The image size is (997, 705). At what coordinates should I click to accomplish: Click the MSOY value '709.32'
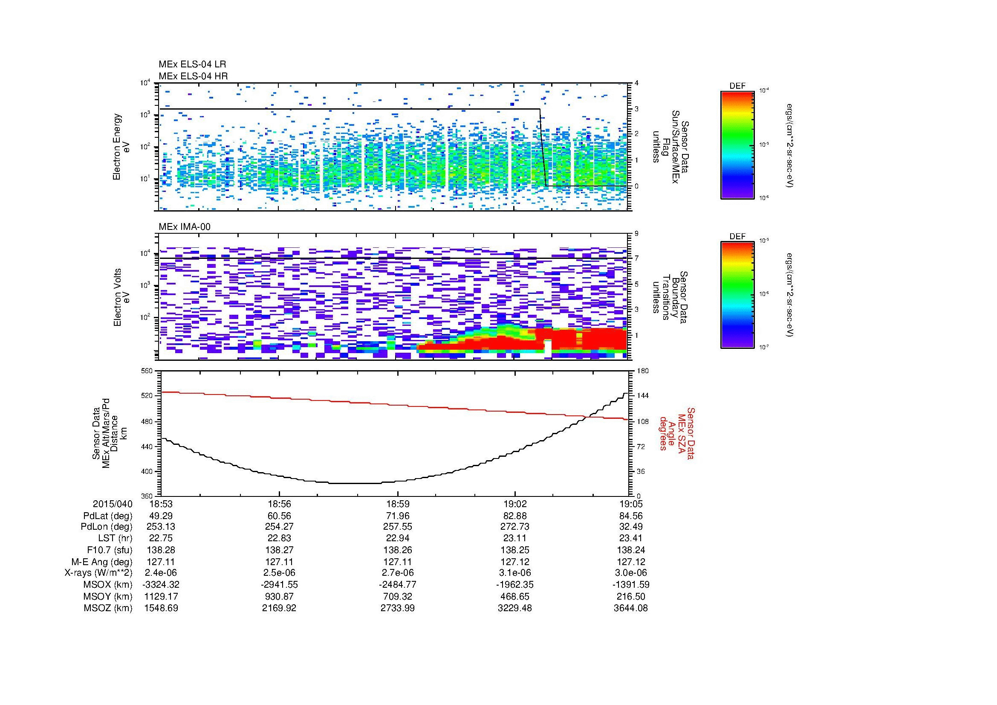pos(397,596)
